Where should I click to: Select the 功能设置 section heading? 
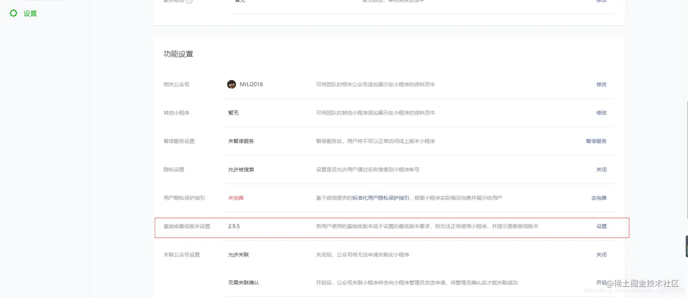pyautogui.click(x=178, y=54)
